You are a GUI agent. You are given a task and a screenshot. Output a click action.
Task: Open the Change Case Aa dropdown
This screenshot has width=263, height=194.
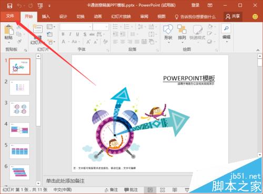(75, 42)
